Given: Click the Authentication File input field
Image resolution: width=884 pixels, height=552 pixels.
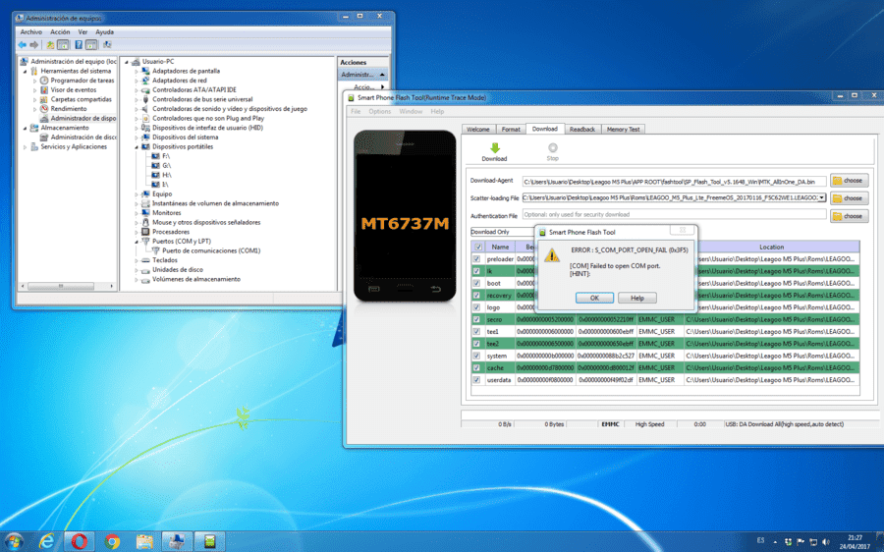Looking at the screenshot, I should (674, 215).
